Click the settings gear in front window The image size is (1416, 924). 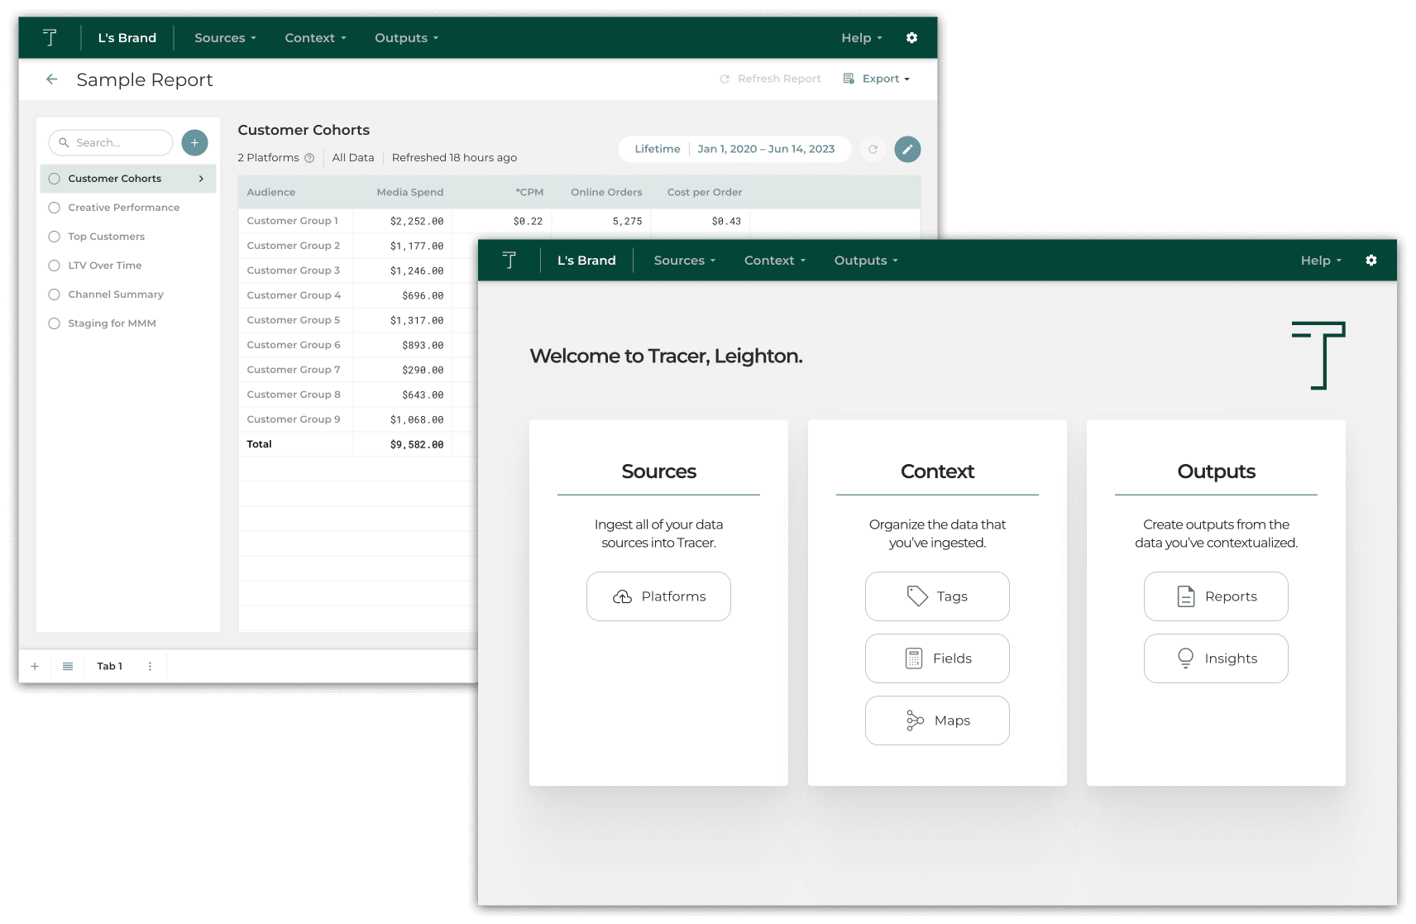point(1371,261)
